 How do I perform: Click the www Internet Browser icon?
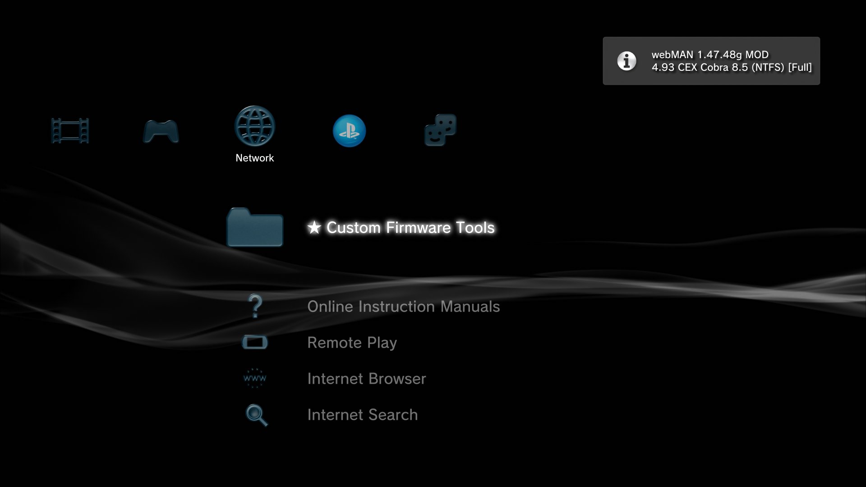point(255,378)
